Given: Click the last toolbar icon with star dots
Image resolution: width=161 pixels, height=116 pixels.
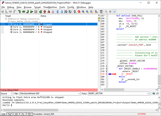Looking at the screenshot, I should pyautogui.click(x=114, y=11).
